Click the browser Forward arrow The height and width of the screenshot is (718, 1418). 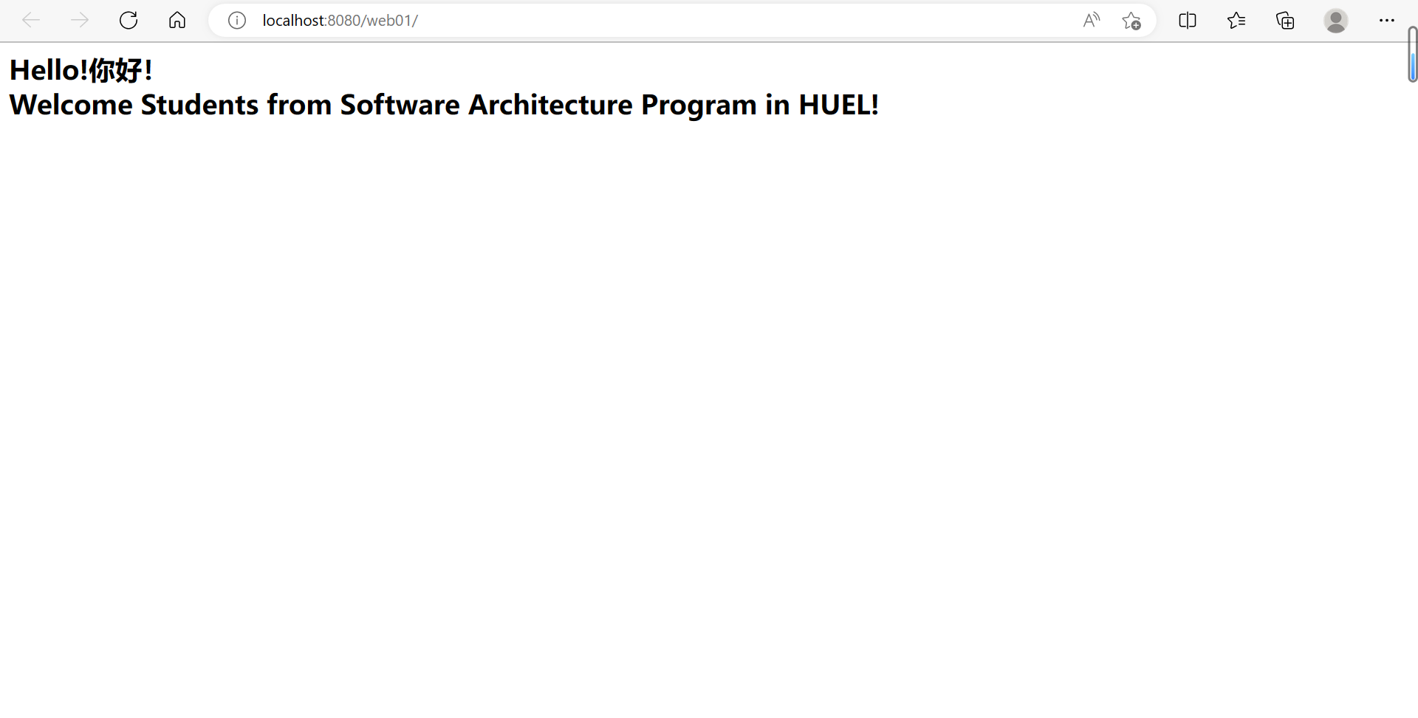(x=79, y=21)
